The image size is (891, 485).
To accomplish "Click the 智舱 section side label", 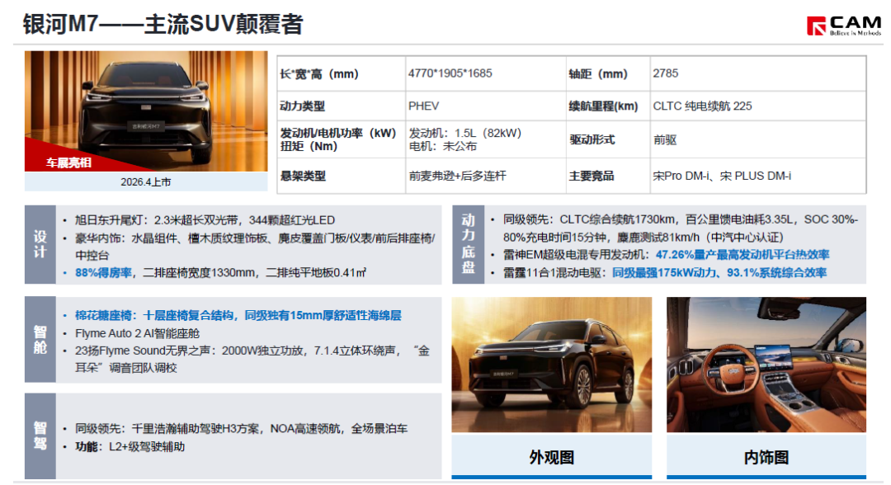I will [40, 340].
